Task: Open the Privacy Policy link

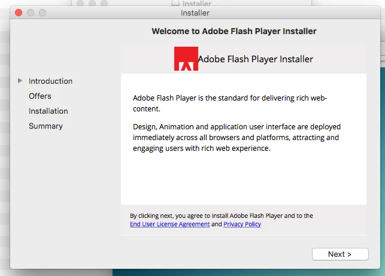Action: 242,224
